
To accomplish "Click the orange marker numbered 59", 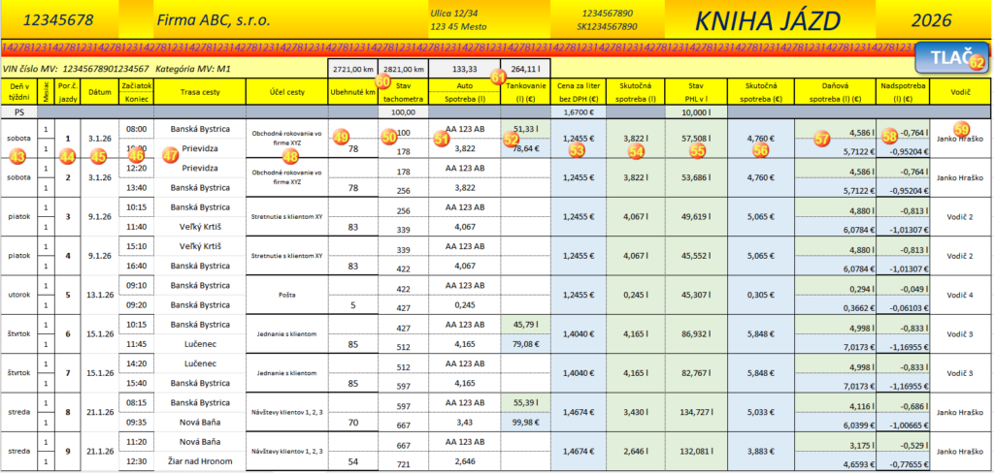I will [961, 129].
